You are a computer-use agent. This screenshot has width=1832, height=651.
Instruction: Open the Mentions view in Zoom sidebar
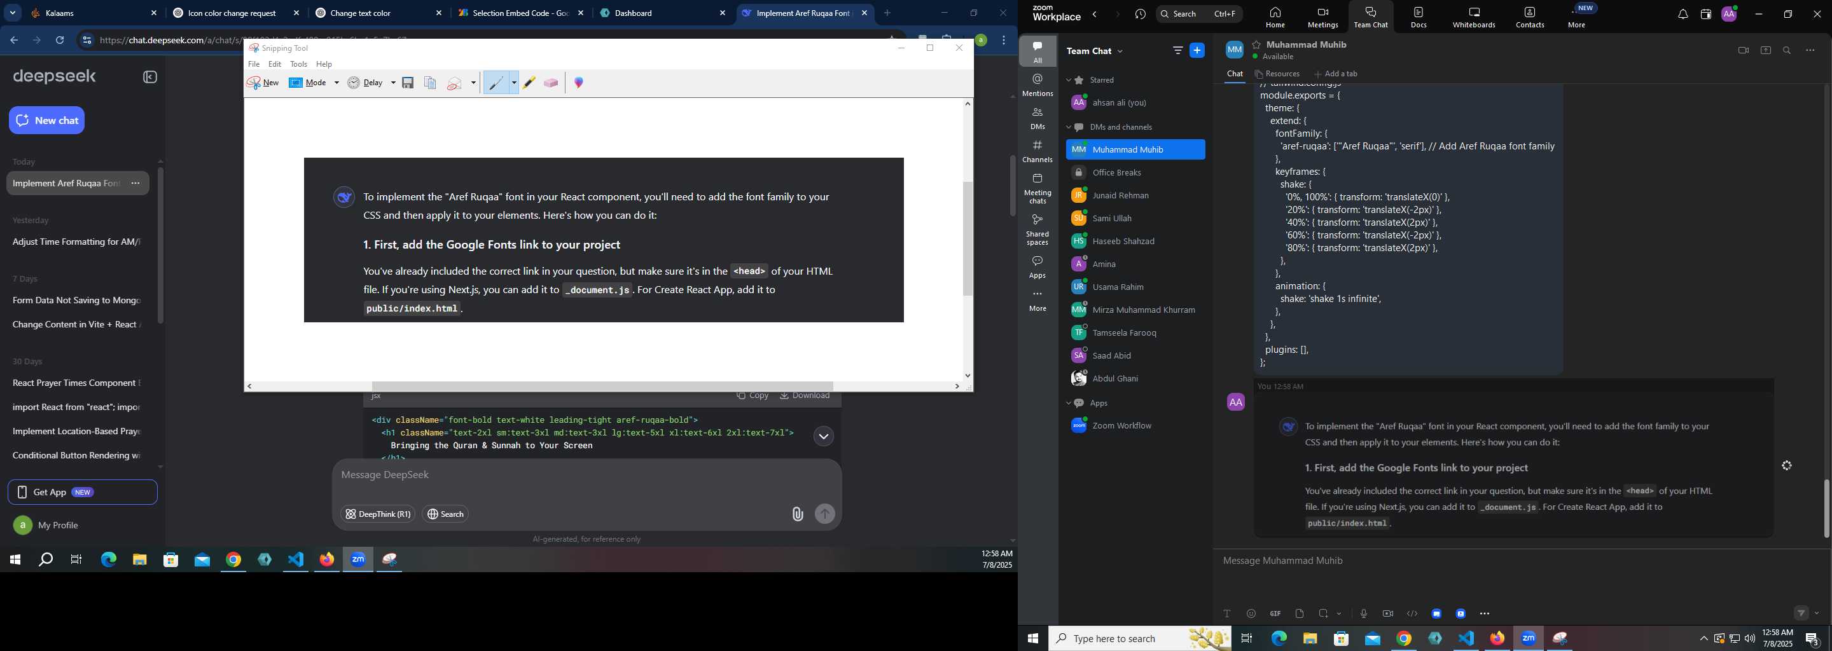(1037, 85)
